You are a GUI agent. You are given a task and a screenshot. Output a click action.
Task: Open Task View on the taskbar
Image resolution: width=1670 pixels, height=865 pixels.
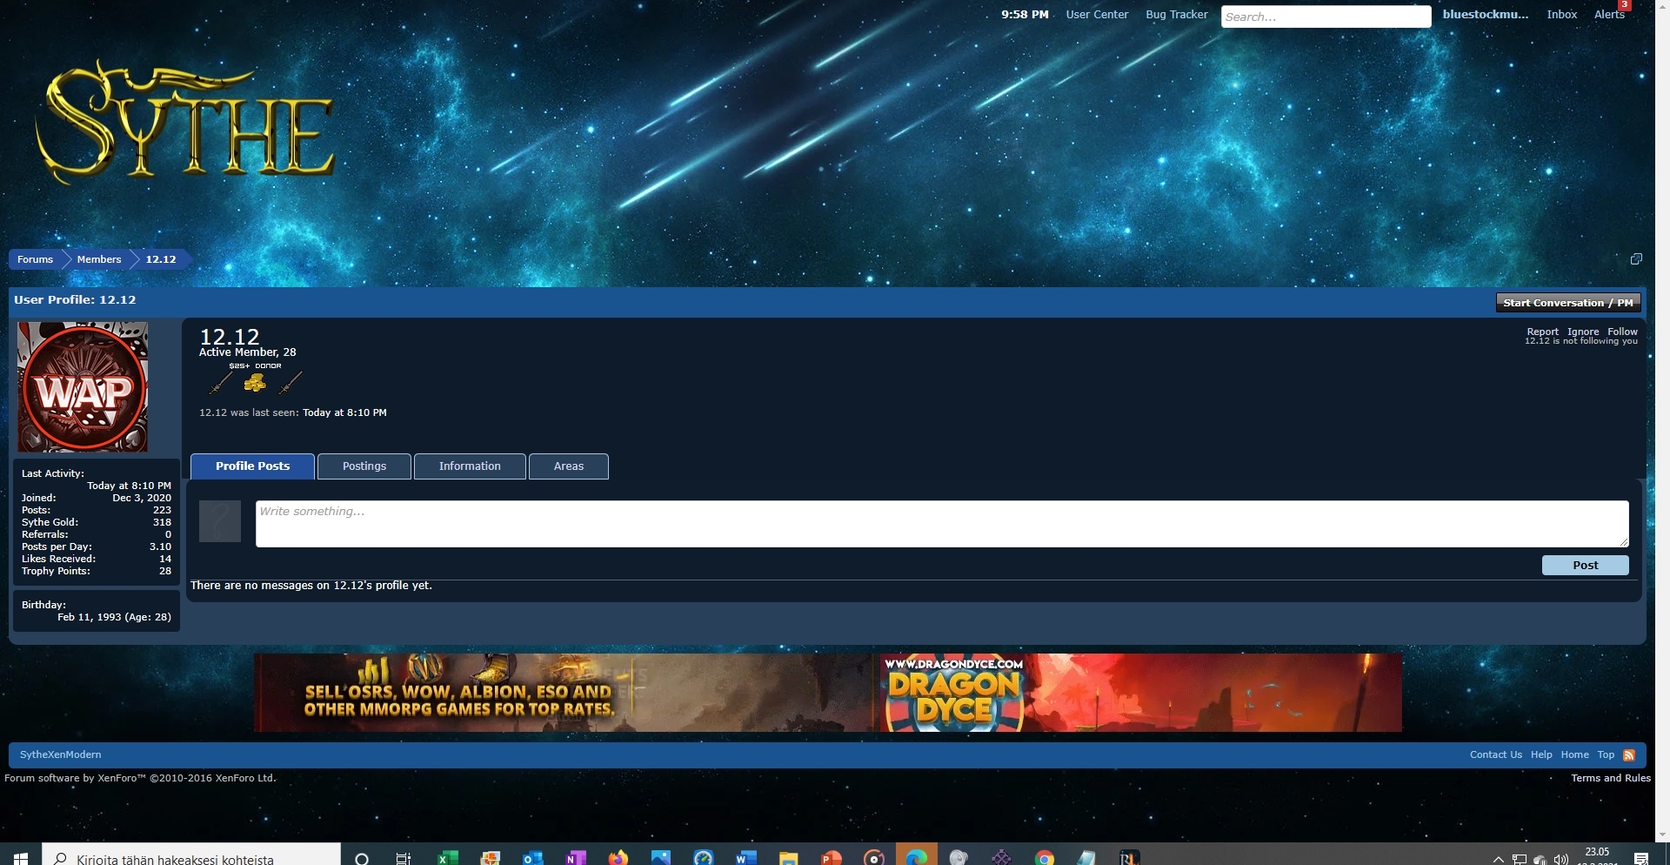pos(404,858)
